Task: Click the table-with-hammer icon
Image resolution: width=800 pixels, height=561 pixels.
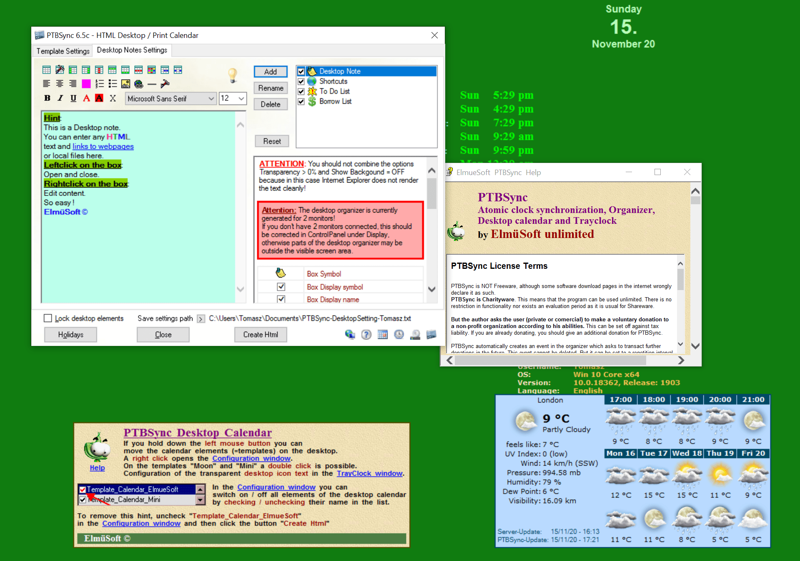Action: (x=60, y=70)
